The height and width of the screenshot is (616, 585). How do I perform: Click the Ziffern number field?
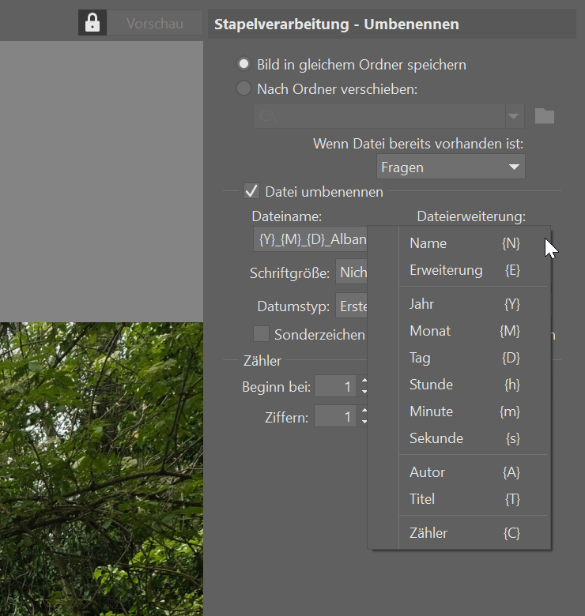pyautogui.click(x=335, y=417)
